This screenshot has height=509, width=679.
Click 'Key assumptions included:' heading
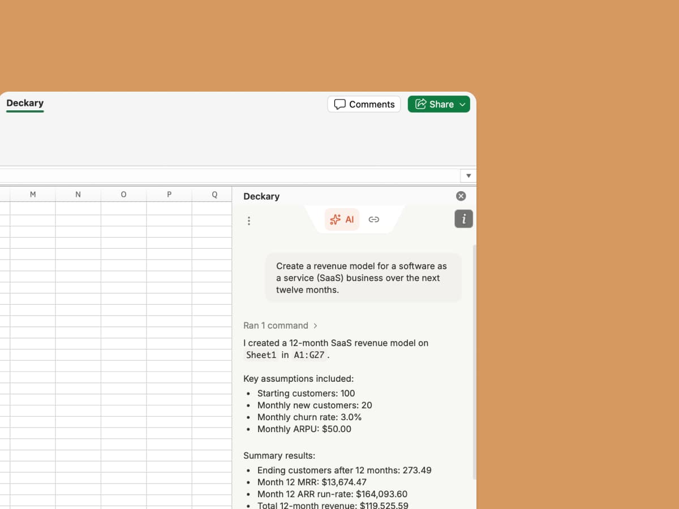click(x=298, y=378)
